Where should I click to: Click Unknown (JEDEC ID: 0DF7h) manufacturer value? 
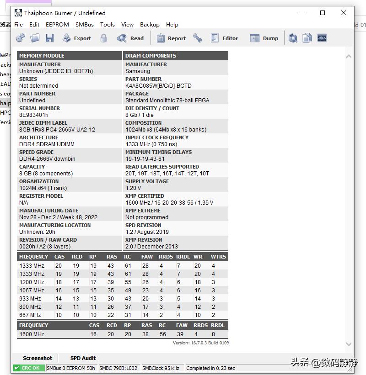point(56,71)
